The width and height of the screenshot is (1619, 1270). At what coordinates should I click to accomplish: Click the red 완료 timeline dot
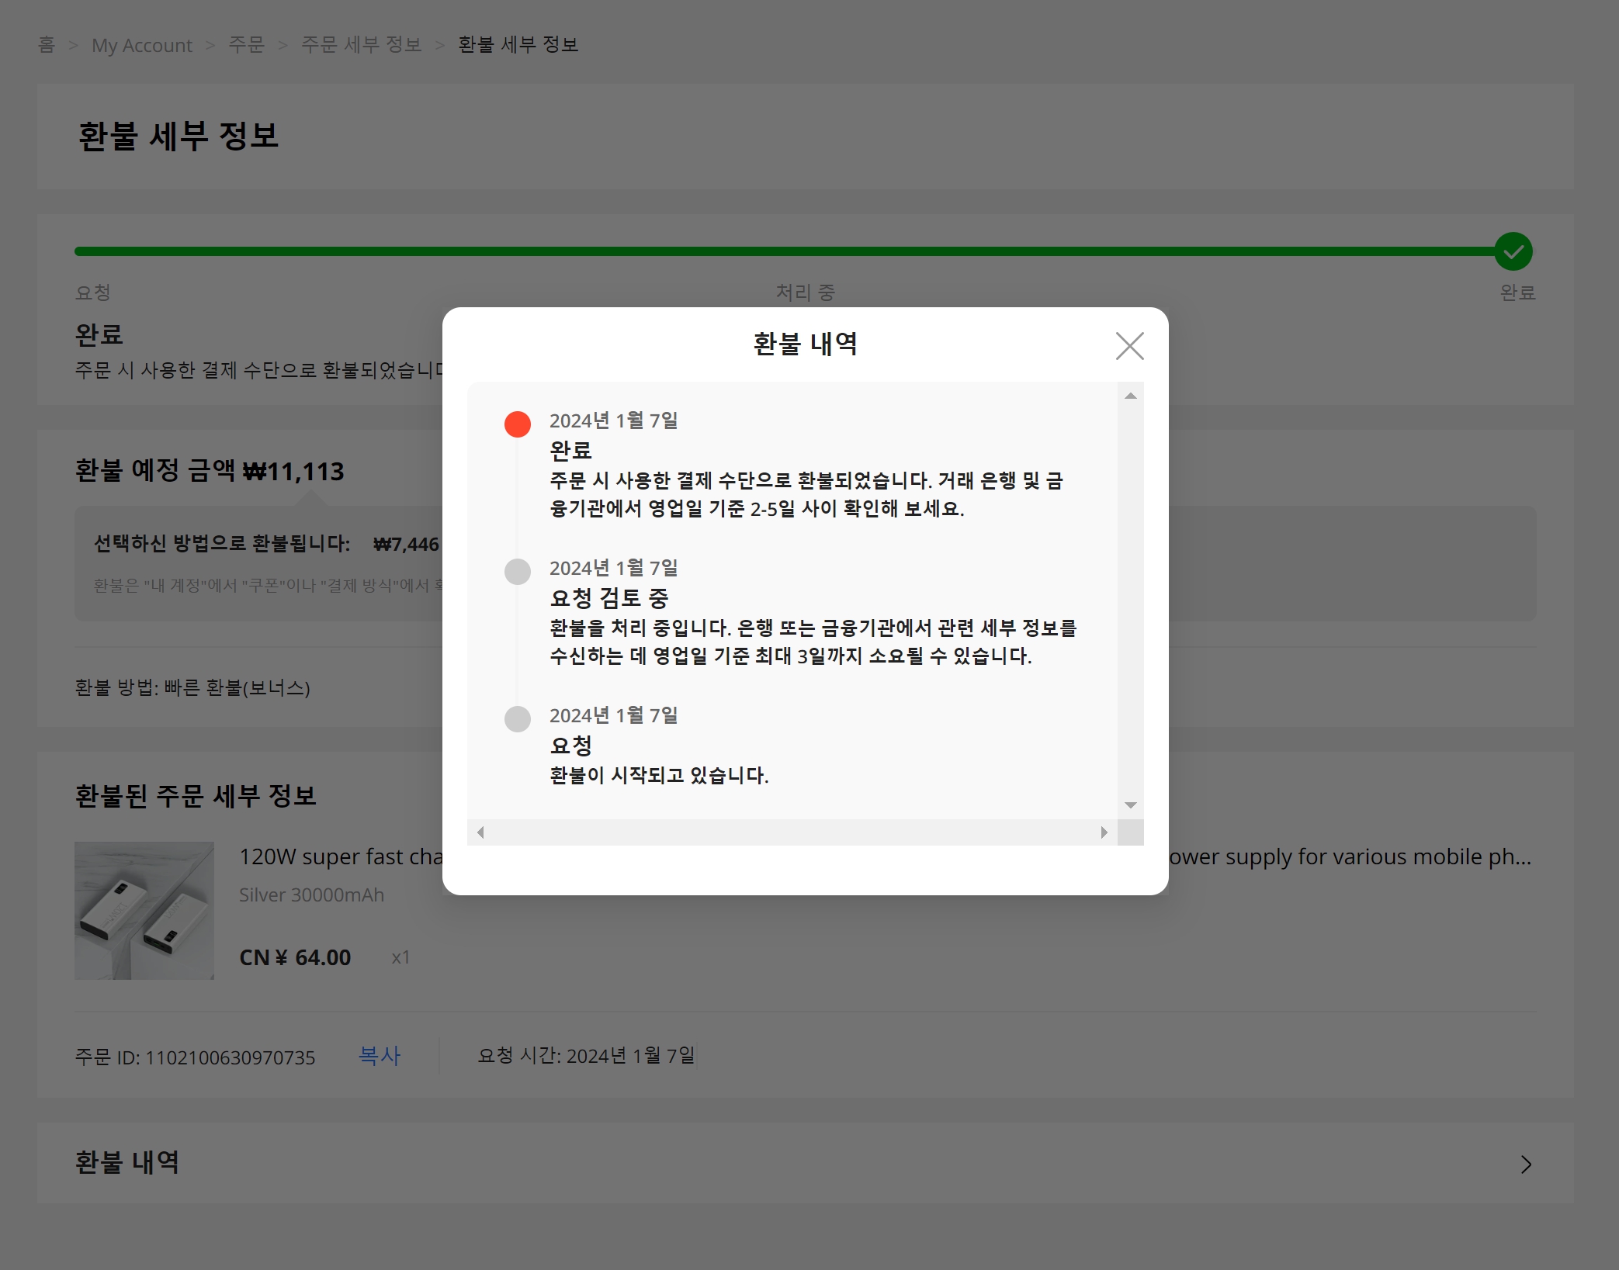tap(518, 424)
